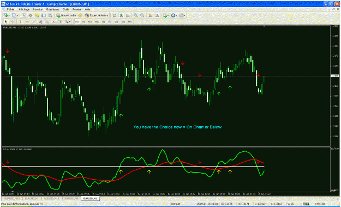Show the Market Watch panel icon
Screen dimensions: 341x207
tap(23, 15)
